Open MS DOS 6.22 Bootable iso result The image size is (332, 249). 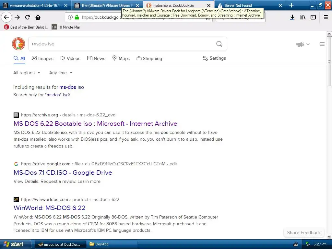coord(95,124)
